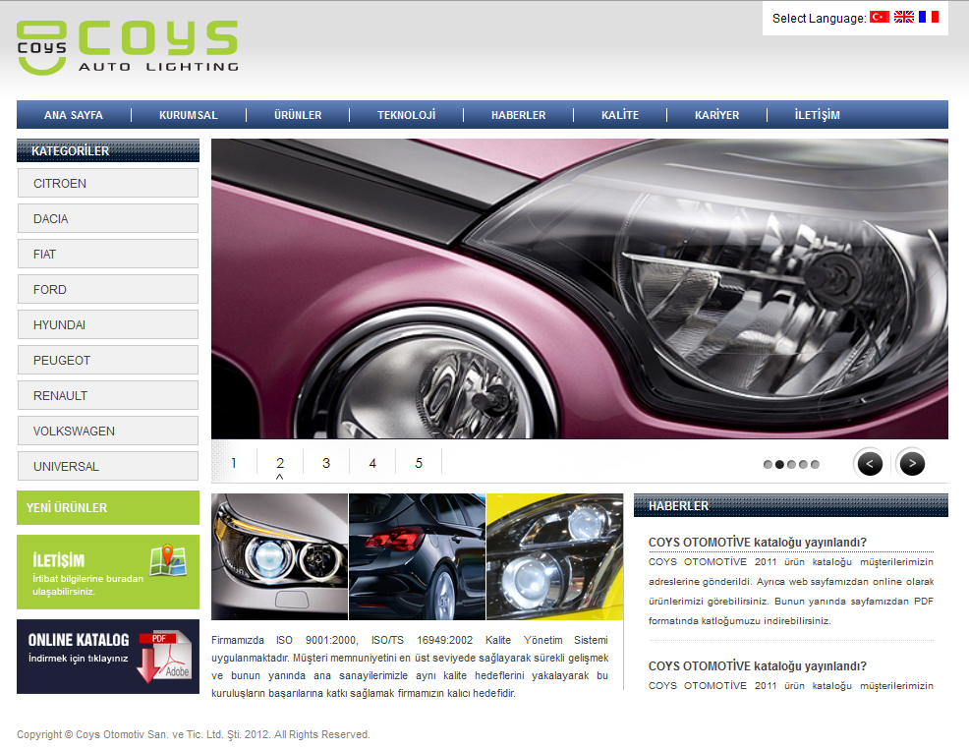Switch language to Turkish flag
The height and width of the screenshot is (749, 969).
click(x=880, y=18)
